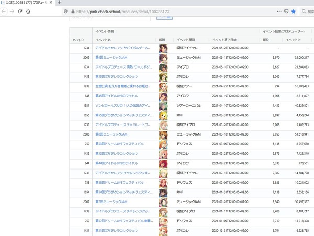Viewport: 314px width, 236px height.
Task: Sort by 順位 column header
Action: point(266,40)
